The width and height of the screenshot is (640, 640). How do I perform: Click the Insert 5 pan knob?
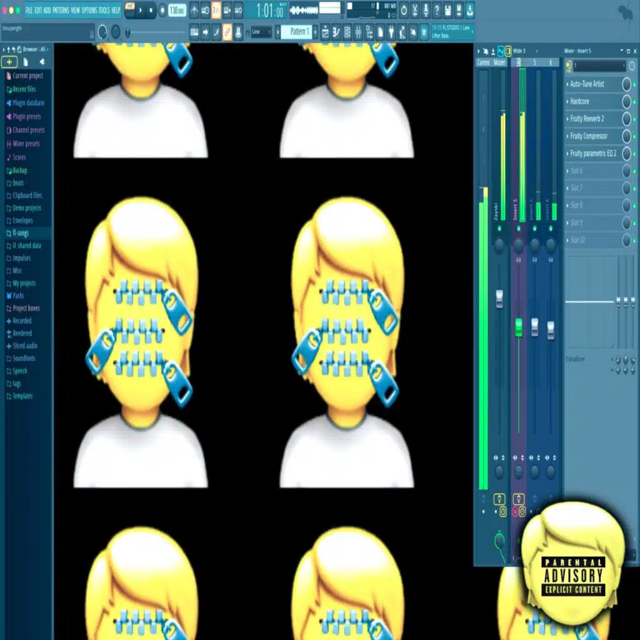(518, 245)
